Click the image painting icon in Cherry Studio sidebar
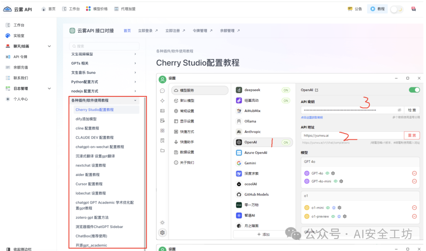Image resolution: width=426 pixels, height=251 pixels. coord(163,111)
